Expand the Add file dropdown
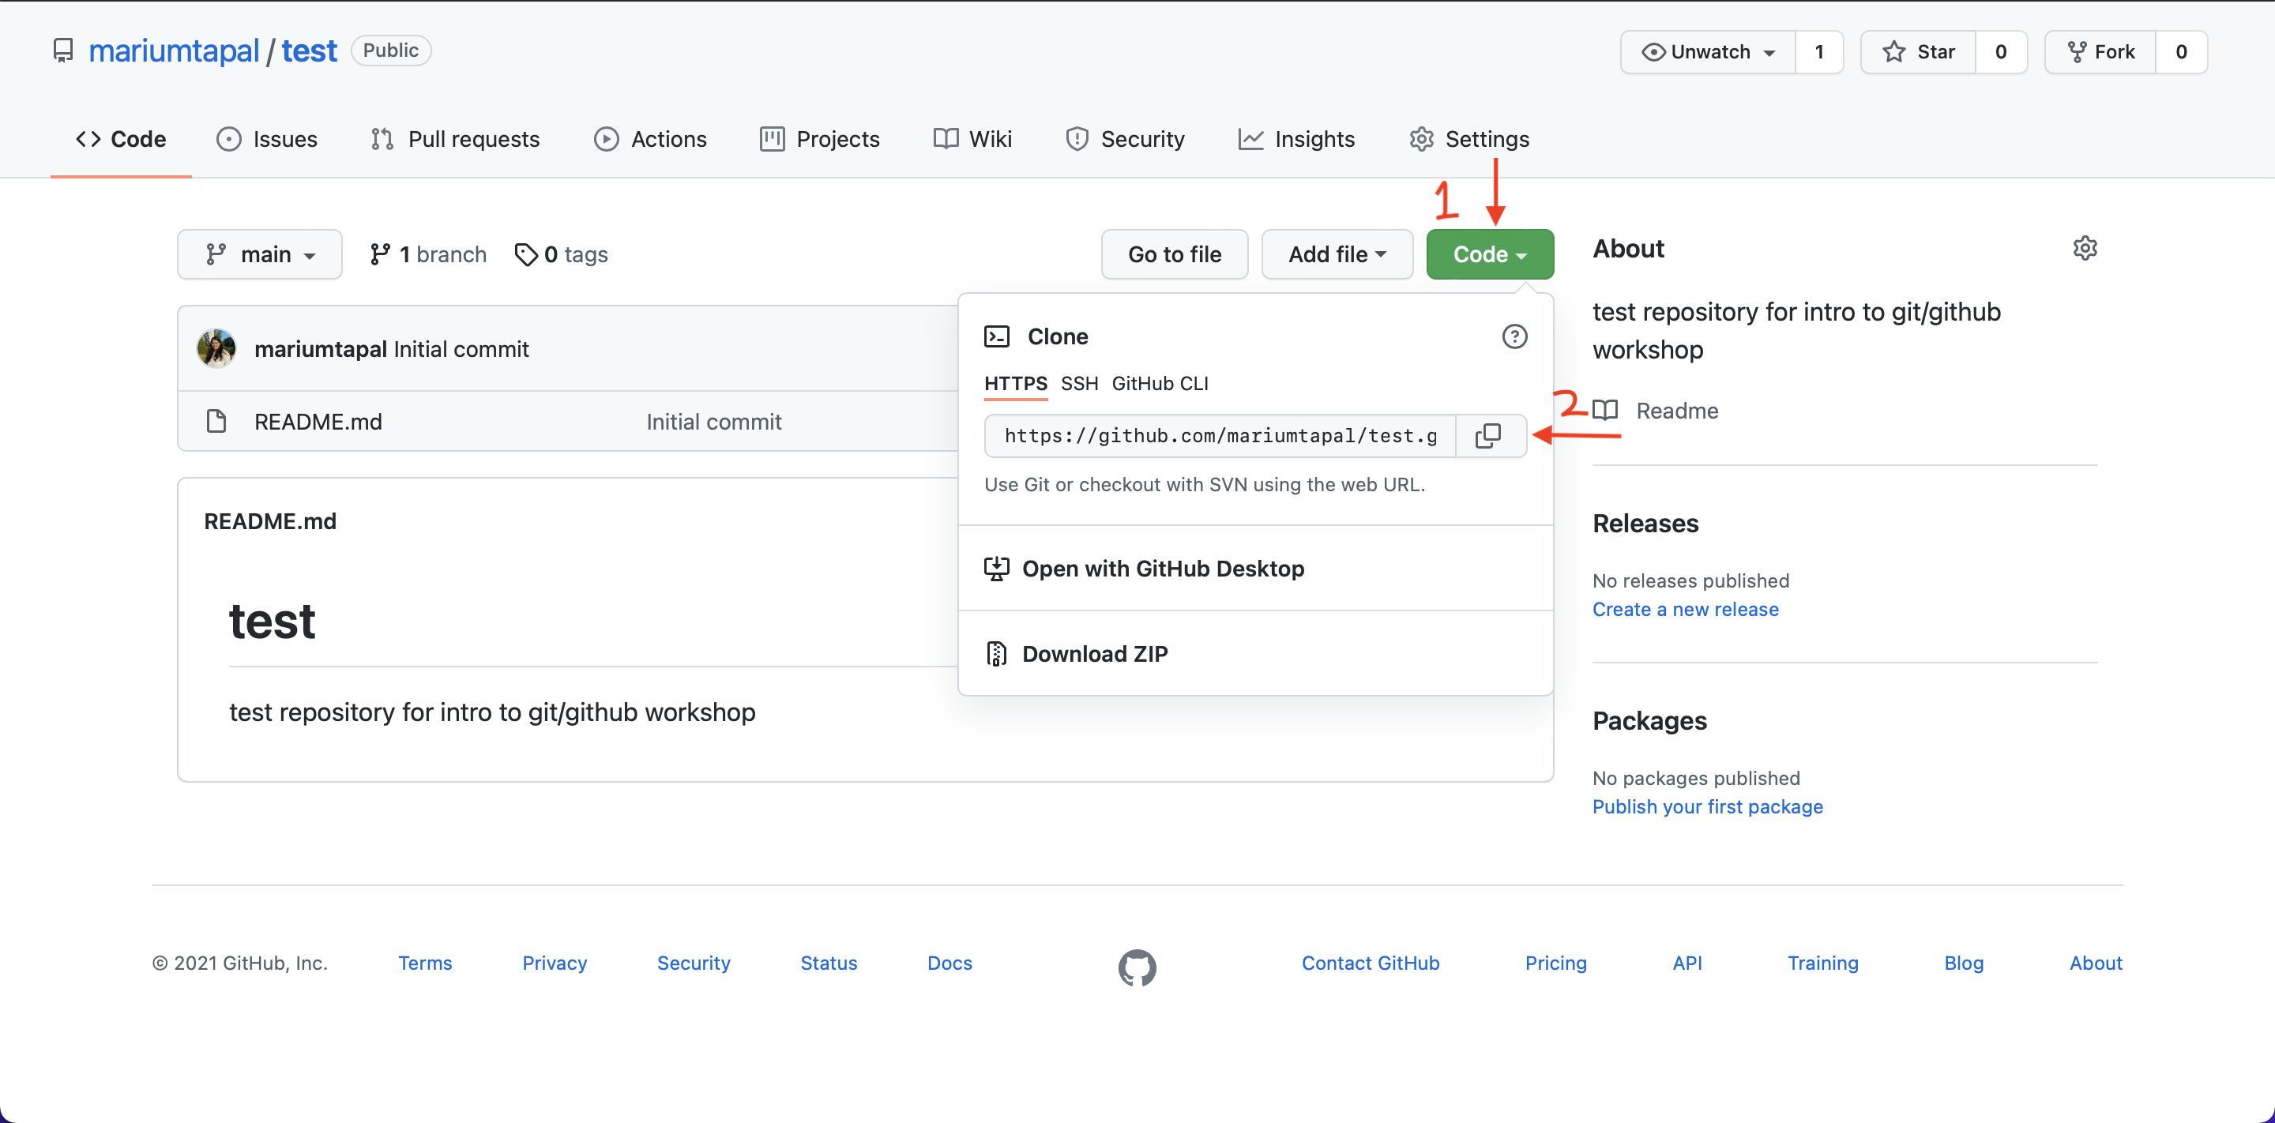 1337,254
